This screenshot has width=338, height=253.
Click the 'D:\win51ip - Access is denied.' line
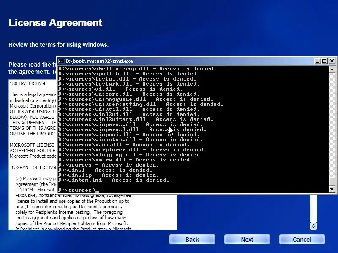pyautogui.click(x=109, y=175)
